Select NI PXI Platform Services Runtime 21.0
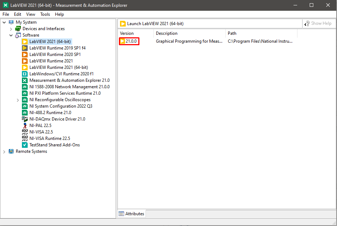337x226 pixels. pyautogui.click(x=65, y=93)
